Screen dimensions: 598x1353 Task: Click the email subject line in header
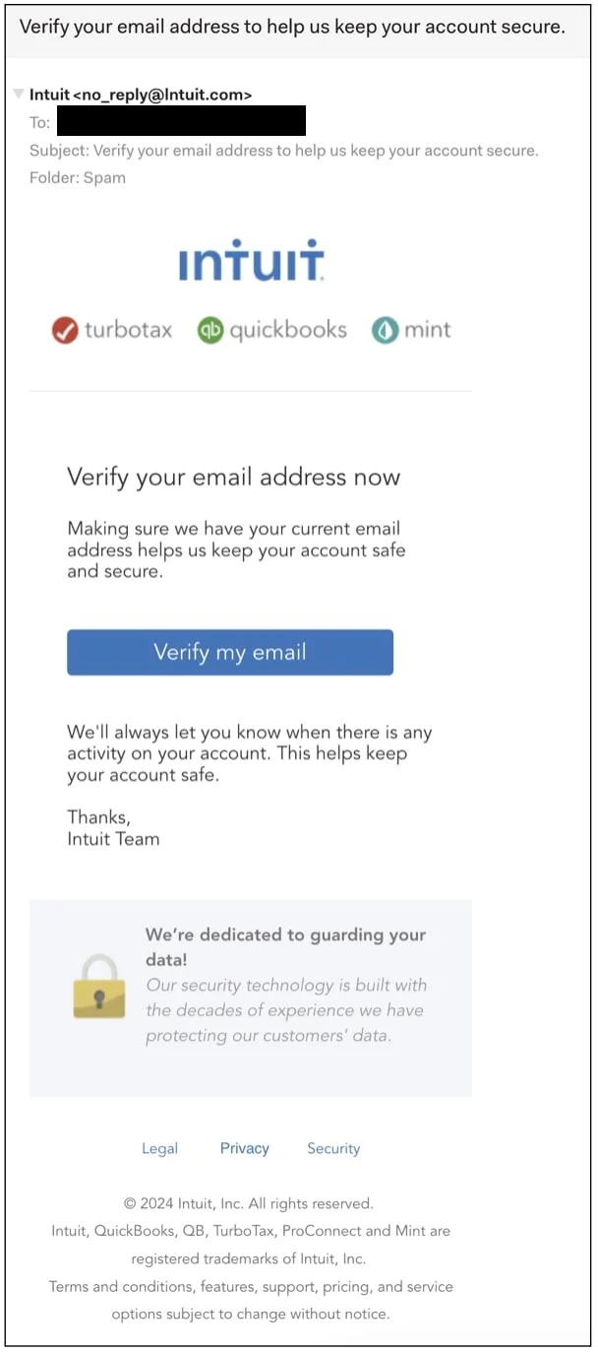tap(284, 151)
